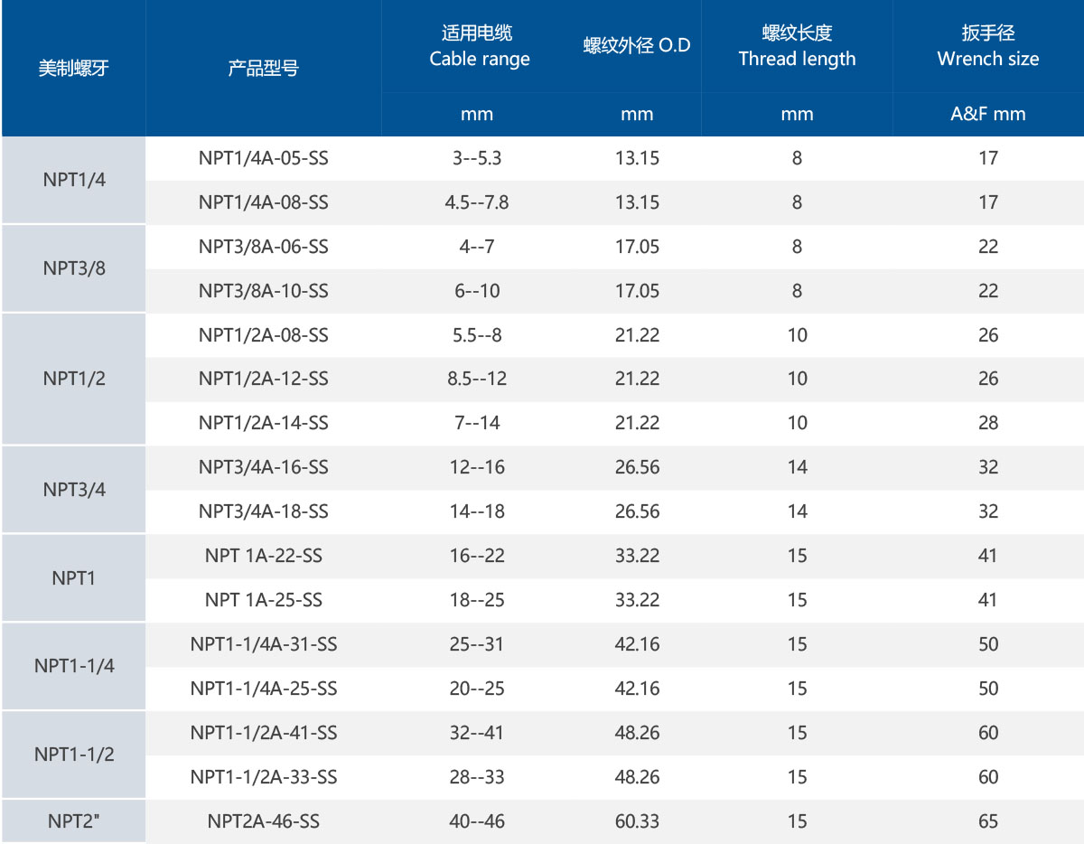
Task: Select the thread length 14 value
Action: click(798, 467)
